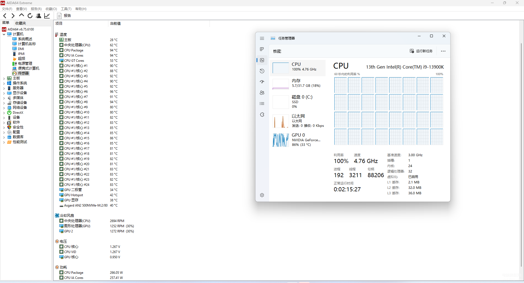Image resolution: width=524 pixels, height=283 pixels.
Task: Expand the DirectX tree node
Action: (4, 113)
